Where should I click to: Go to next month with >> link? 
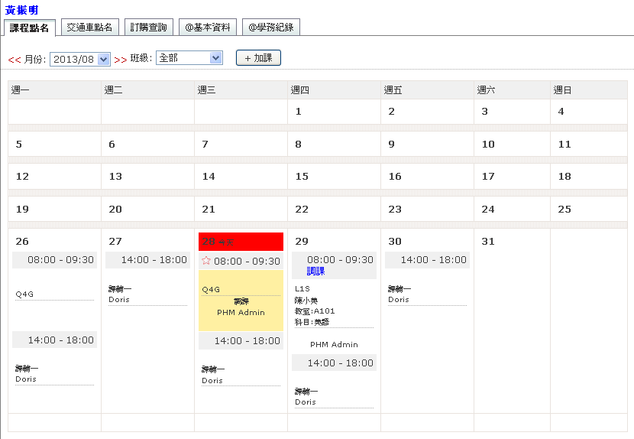click(x=121, y=60)
